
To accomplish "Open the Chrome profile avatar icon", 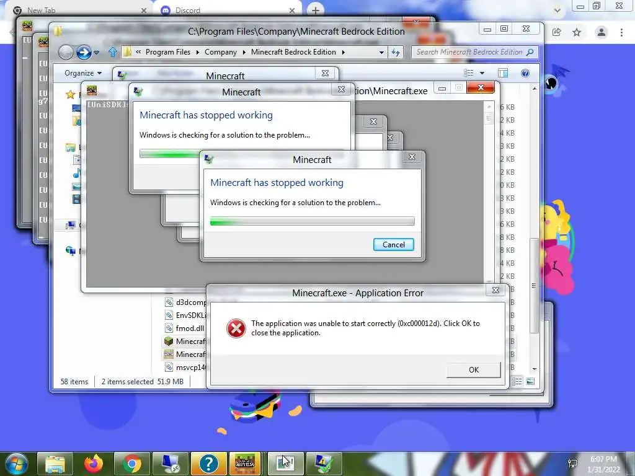I will point(602,32).
